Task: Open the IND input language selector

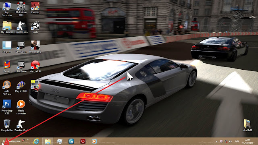Action: click(x=237, y=141)
